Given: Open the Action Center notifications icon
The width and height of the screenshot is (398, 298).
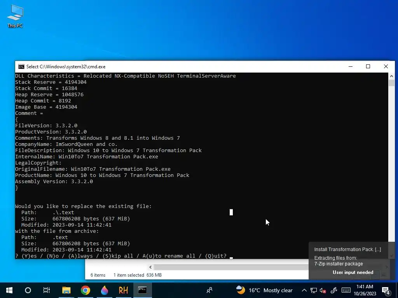Looking at the screenshot, I should [386, 290].
